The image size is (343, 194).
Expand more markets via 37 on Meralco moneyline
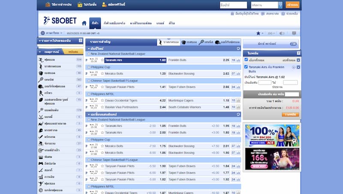[233, 73]
